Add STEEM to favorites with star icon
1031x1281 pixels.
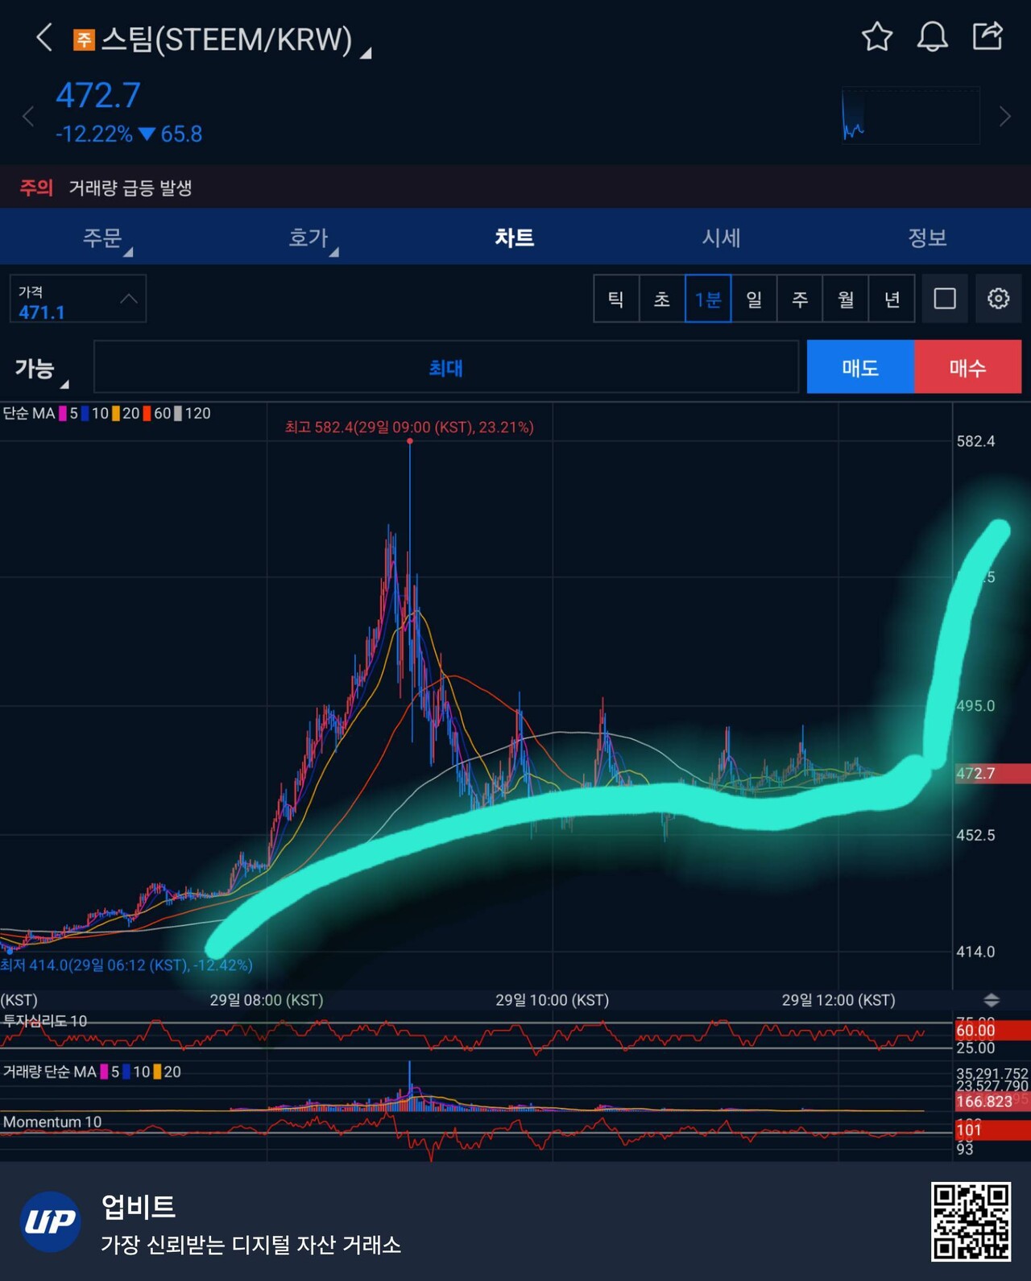point(876,37)
